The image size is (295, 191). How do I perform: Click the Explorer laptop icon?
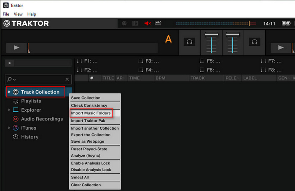click(x=16, y=110)
